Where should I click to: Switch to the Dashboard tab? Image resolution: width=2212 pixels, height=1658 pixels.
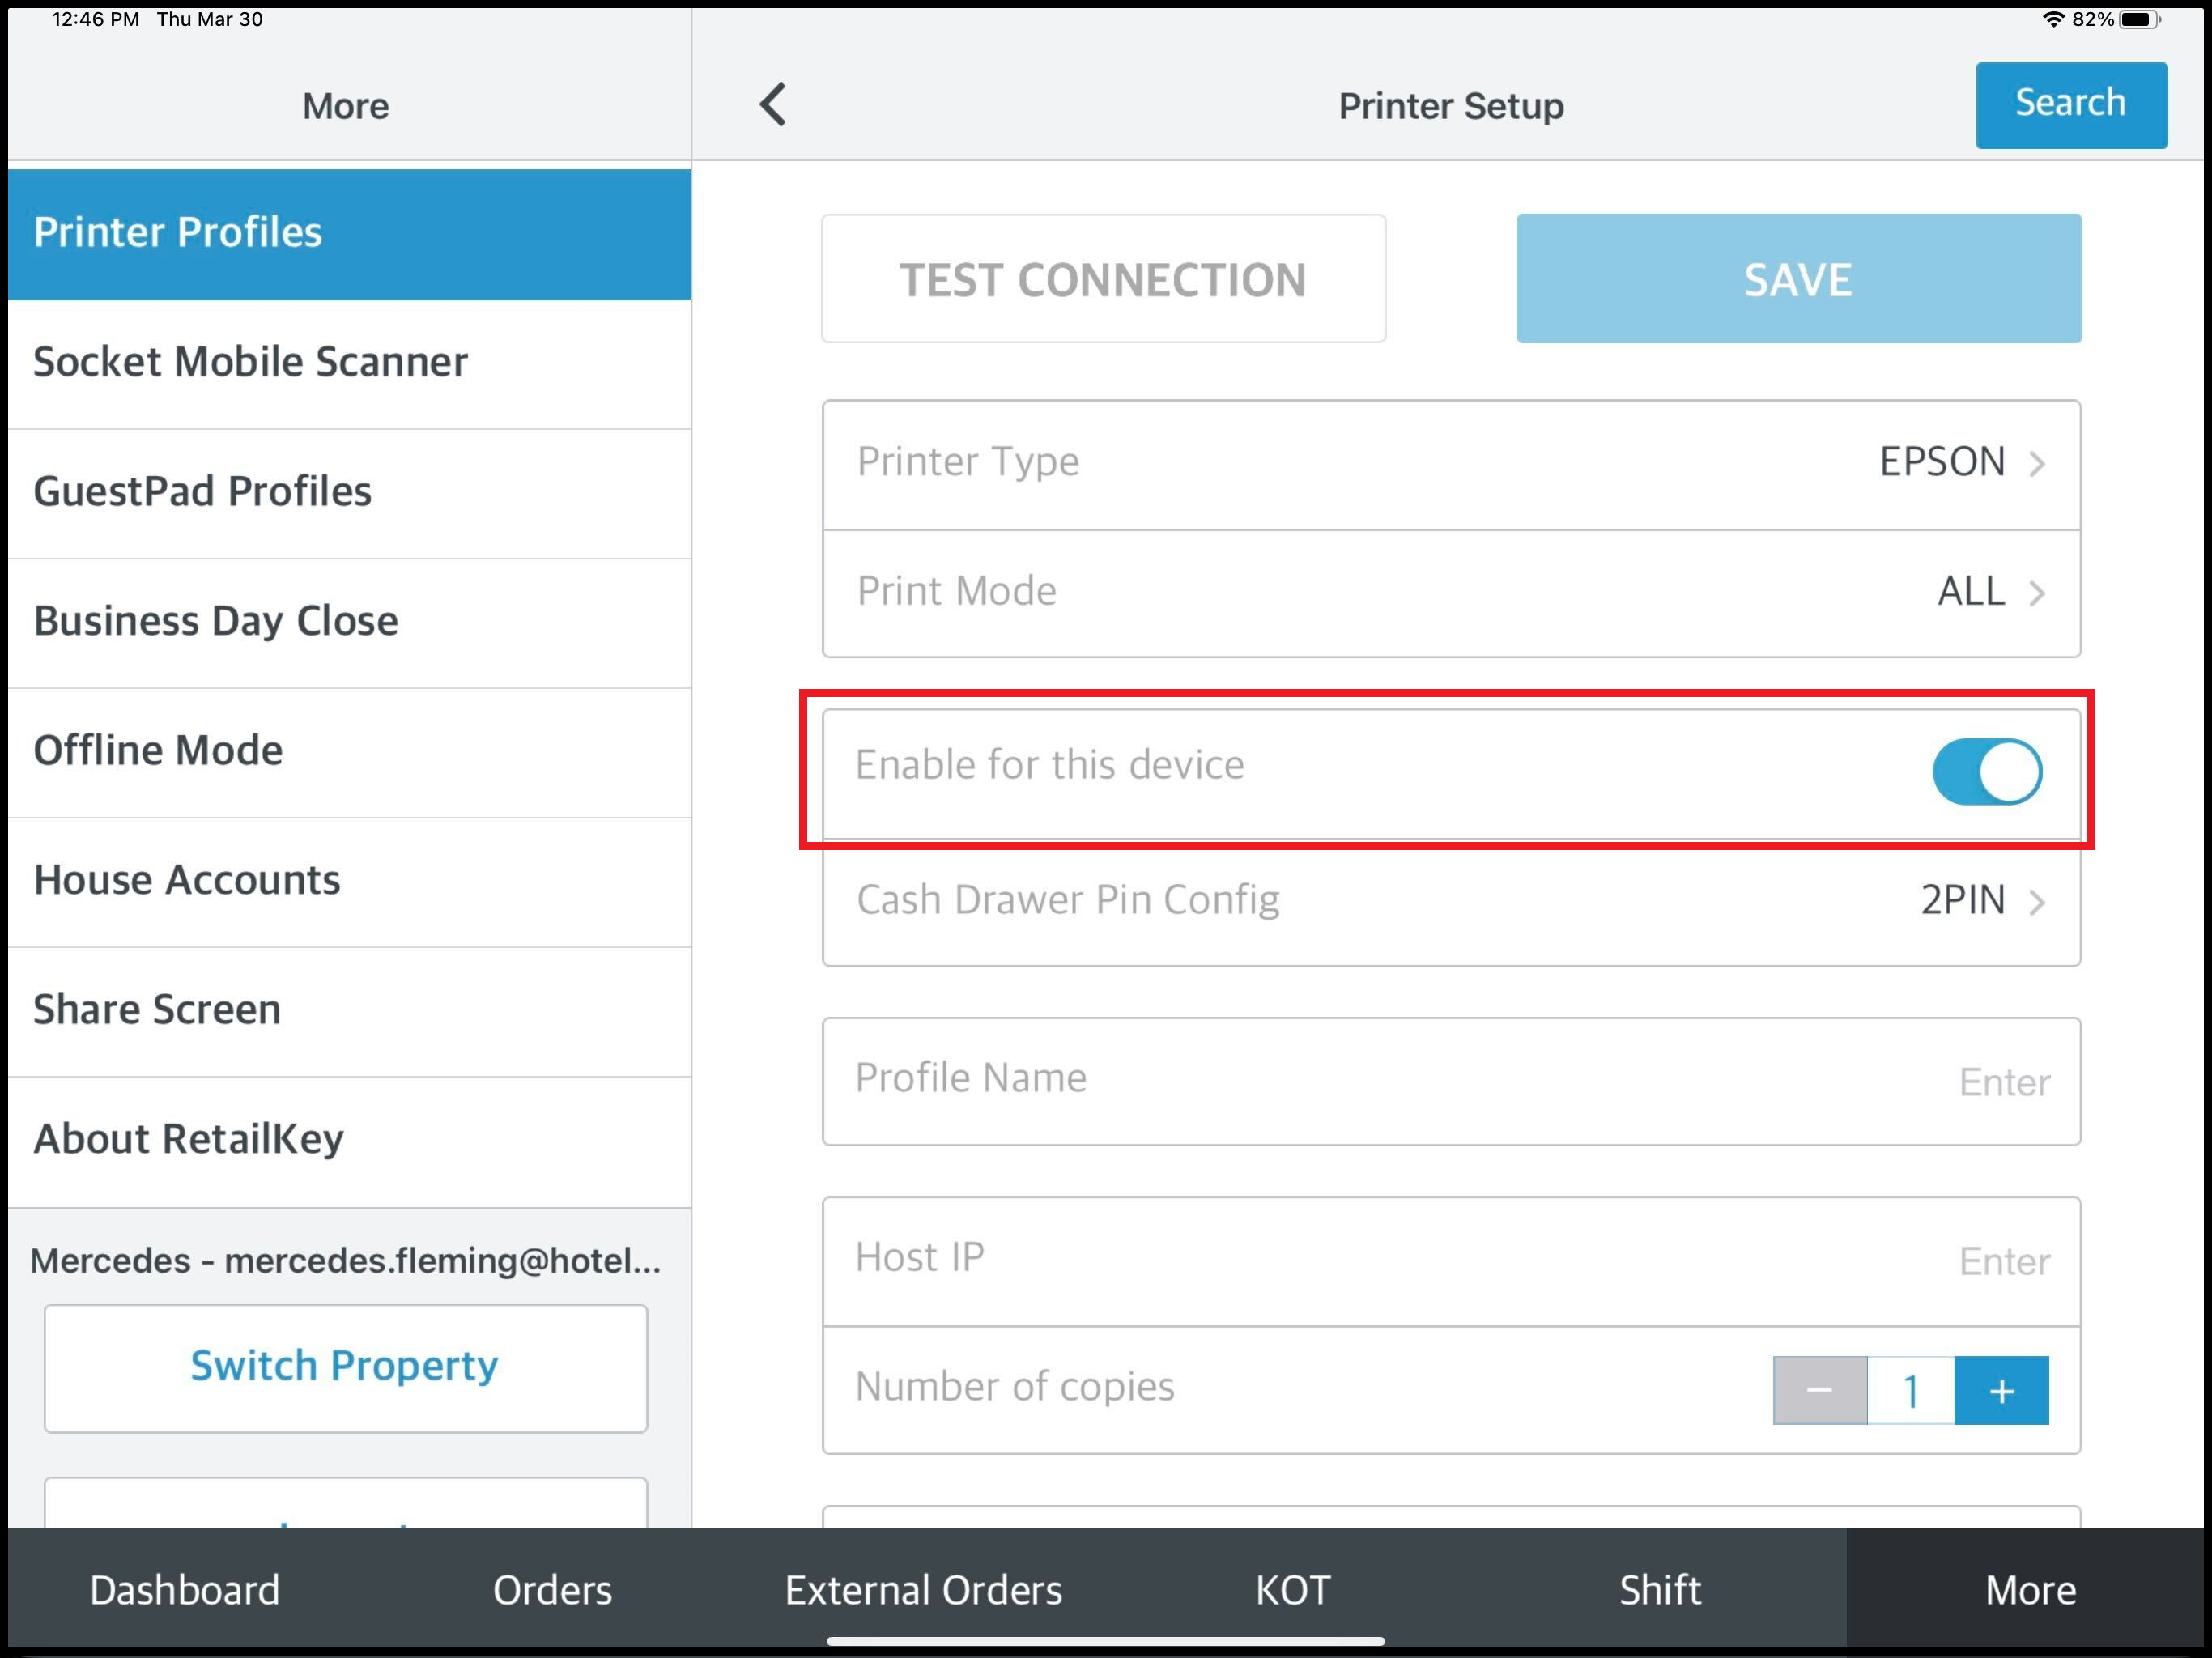[184, 1589]
